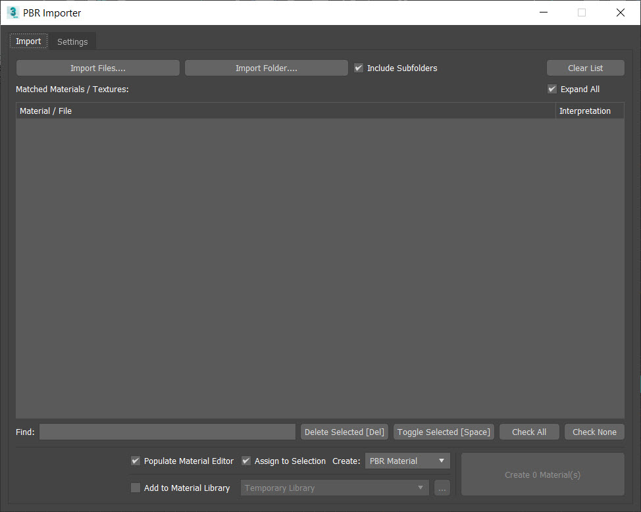Close the PBR Importer window
The width and height of the screenshot is (641, 512).
(620, 13)
